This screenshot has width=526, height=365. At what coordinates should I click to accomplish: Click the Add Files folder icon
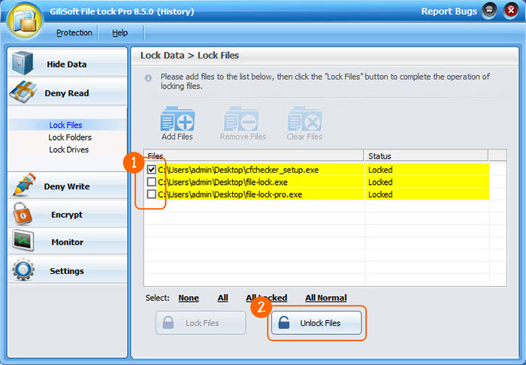[x=177, y=119]
